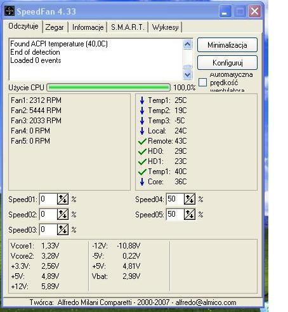Click the -5V: 0,22V reading
This screenshot has height=312, width=288.
[x=116, y=256]
